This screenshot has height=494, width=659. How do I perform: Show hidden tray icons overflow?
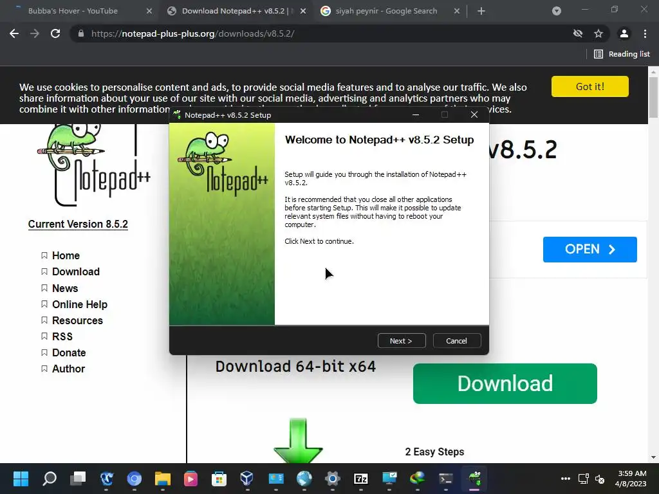click(566, 479)
